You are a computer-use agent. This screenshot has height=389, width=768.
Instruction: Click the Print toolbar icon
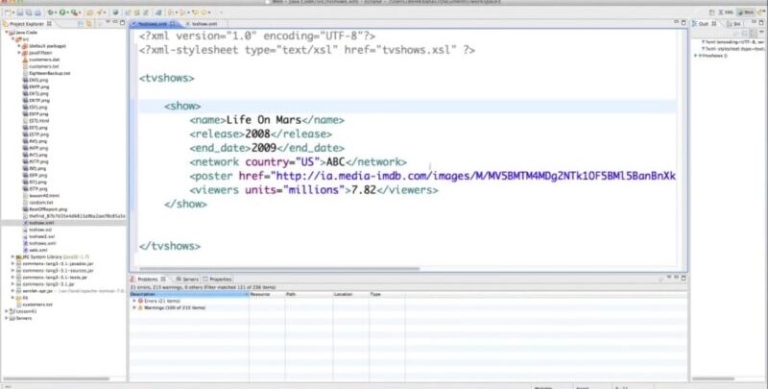(x=37, y=12)
